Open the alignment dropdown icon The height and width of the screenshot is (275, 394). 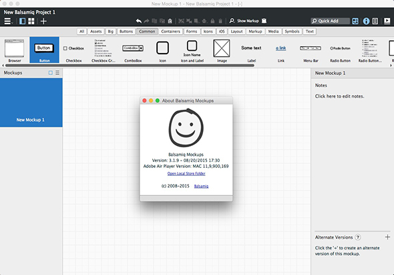click(204, 21)
